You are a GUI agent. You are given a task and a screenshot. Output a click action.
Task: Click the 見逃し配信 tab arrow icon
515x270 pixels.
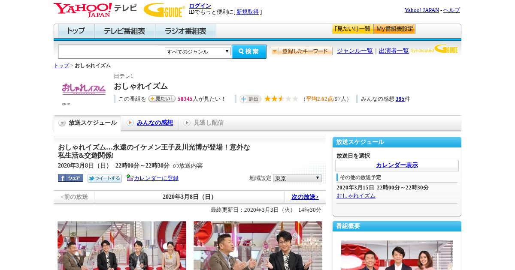(187, 123)
